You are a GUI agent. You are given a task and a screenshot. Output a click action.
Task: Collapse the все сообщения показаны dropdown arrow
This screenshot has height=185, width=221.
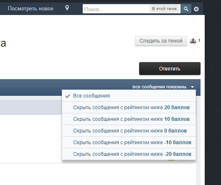click(193, 87)
